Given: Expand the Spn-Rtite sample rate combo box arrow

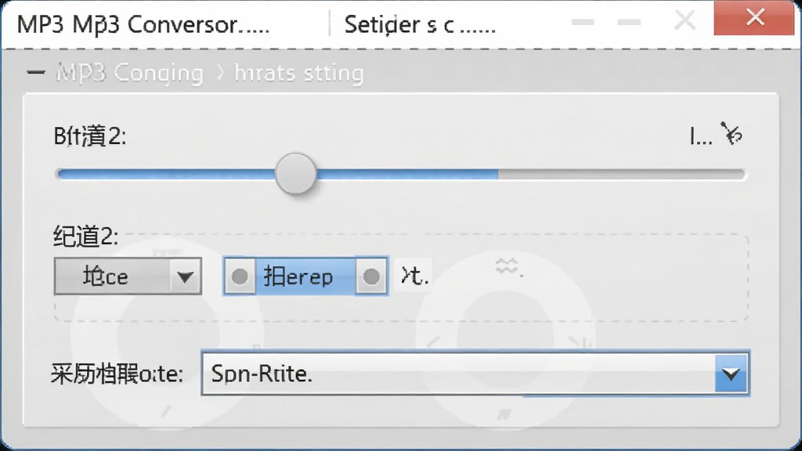Looking at the screenshot, I should [x=732, y=373].
